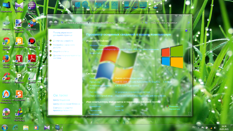Open PlanMaker desktop shortcut
The height and width of the screenshot is (131, 233).
[19, 78]
